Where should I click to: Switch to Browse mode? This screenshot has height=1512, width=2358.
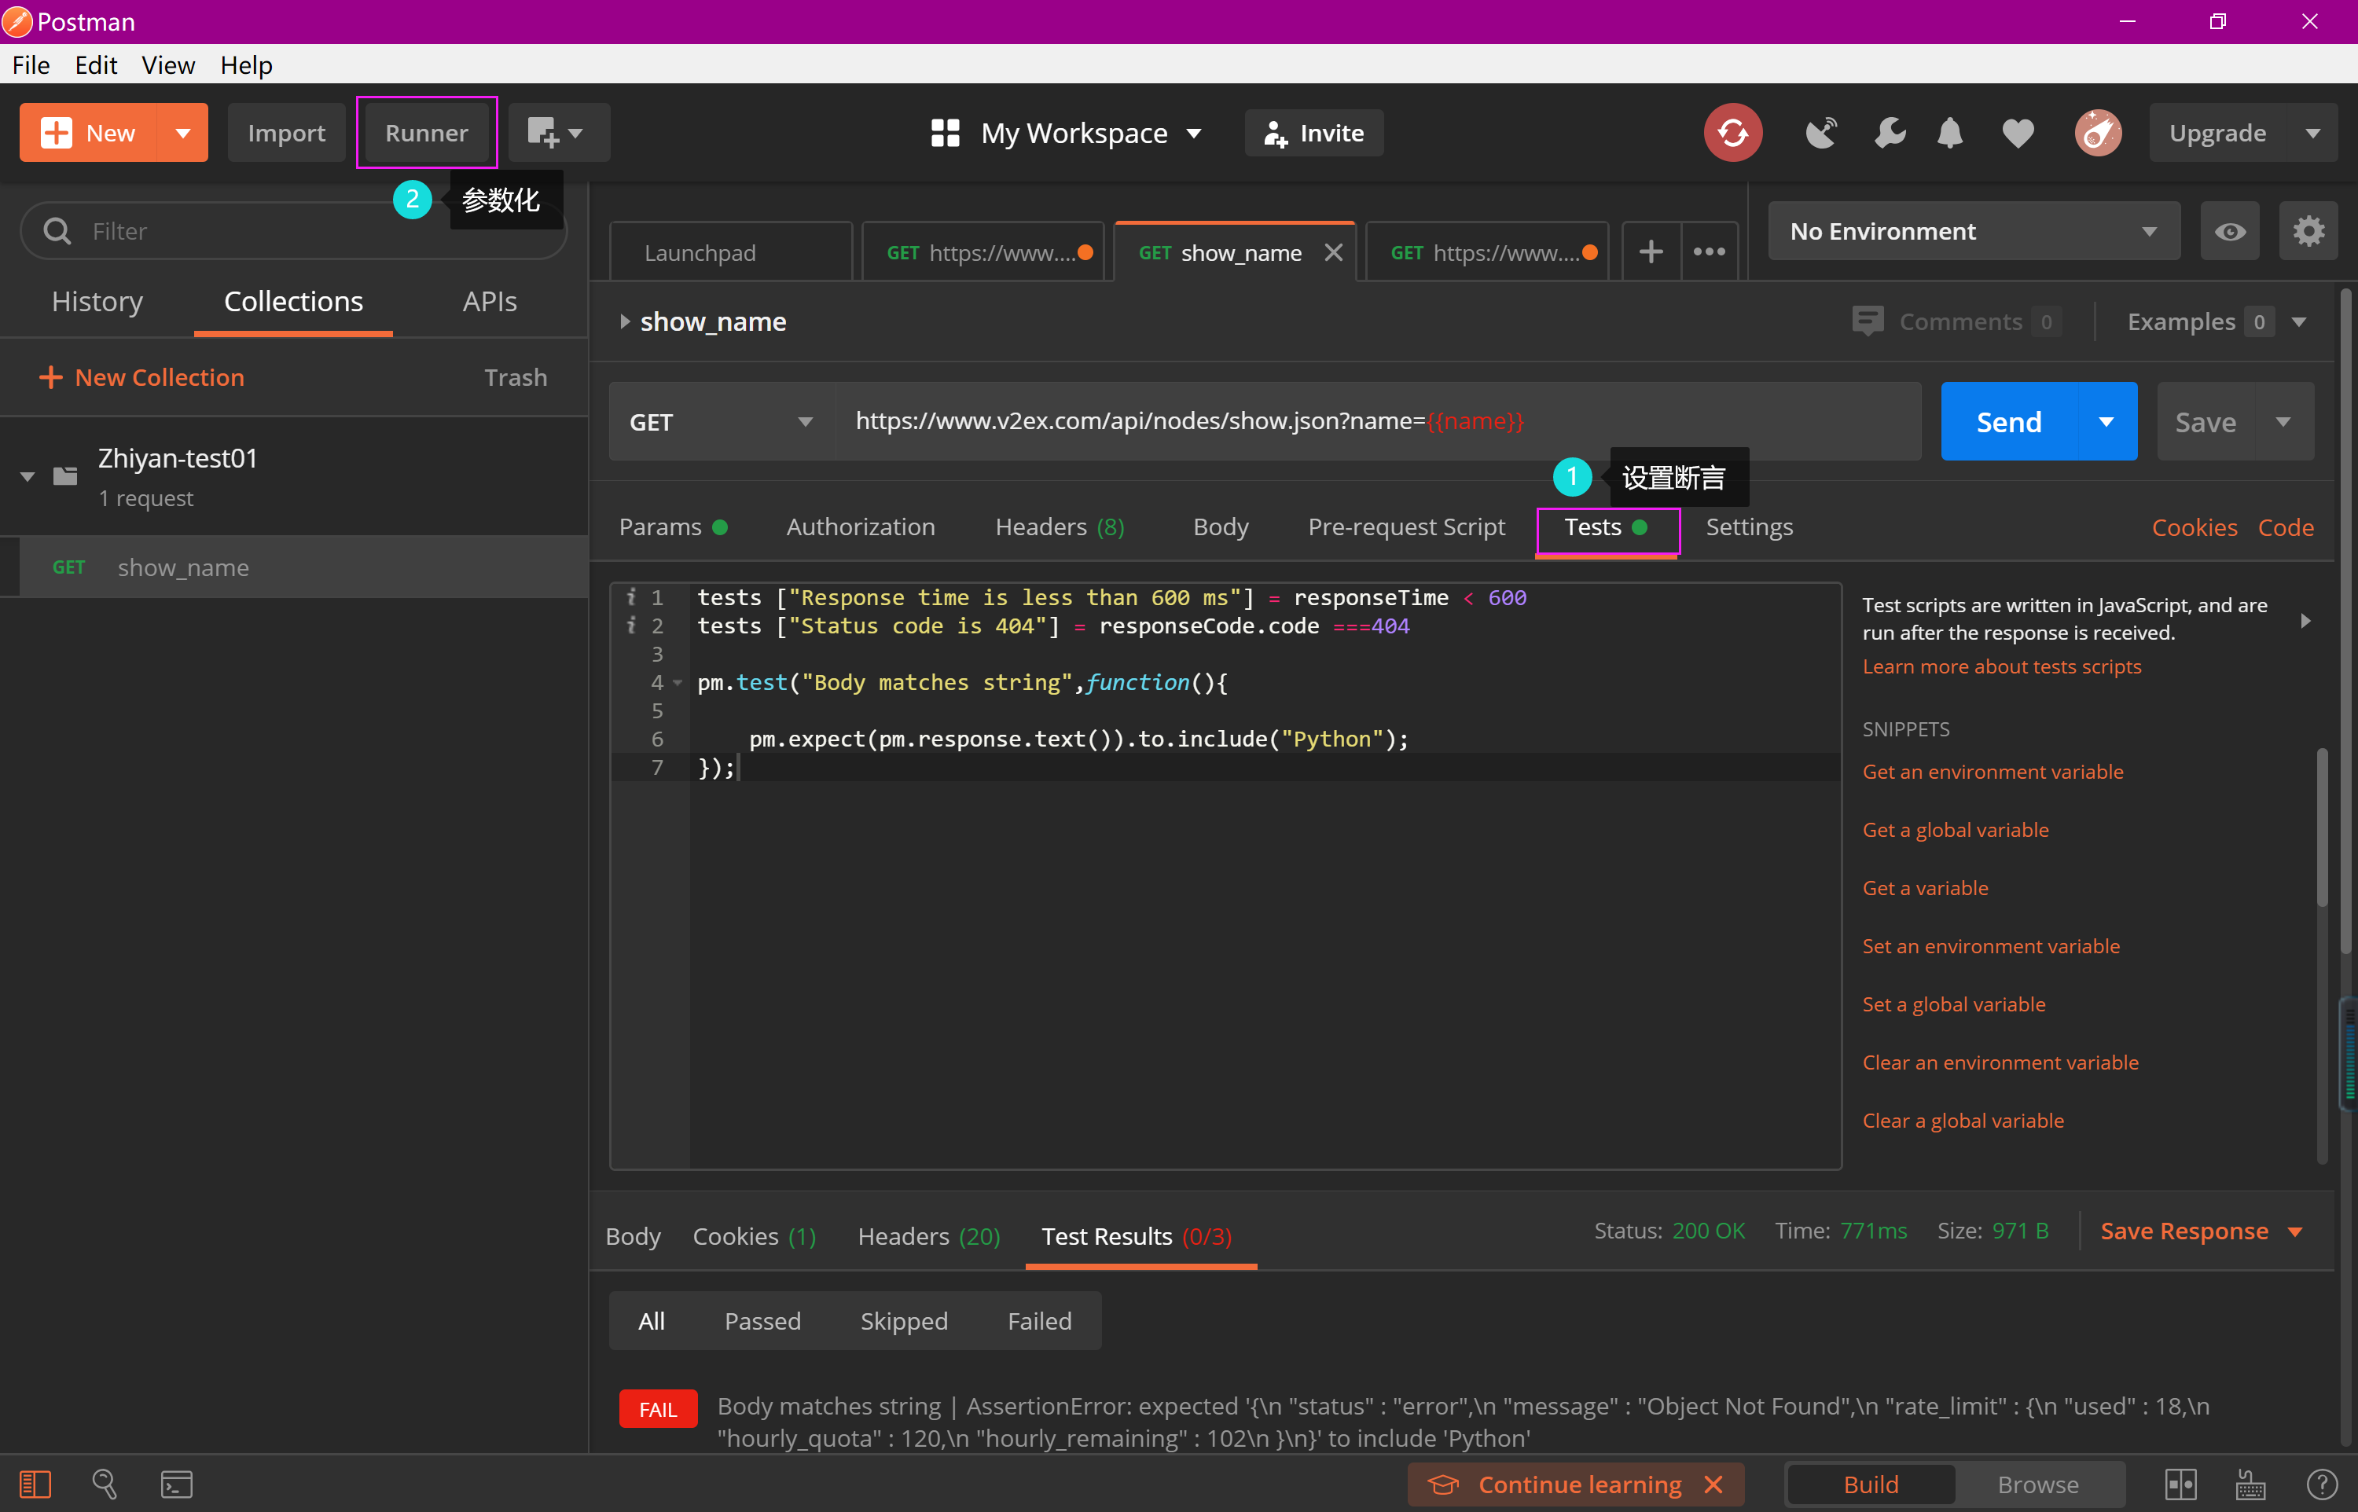(x=2037, y=1484)
